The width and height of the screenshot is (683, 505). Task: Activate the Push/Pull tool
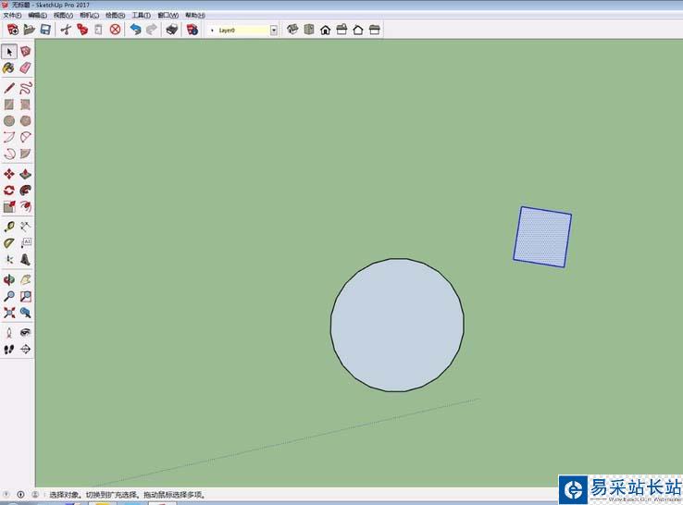(25, 174)
